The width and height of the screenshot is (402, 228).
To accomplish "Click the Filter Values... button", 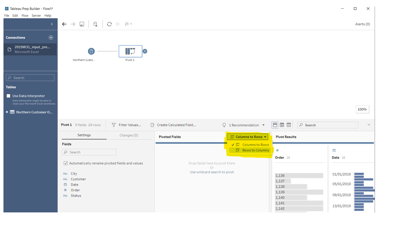I will tap(126, 125).
